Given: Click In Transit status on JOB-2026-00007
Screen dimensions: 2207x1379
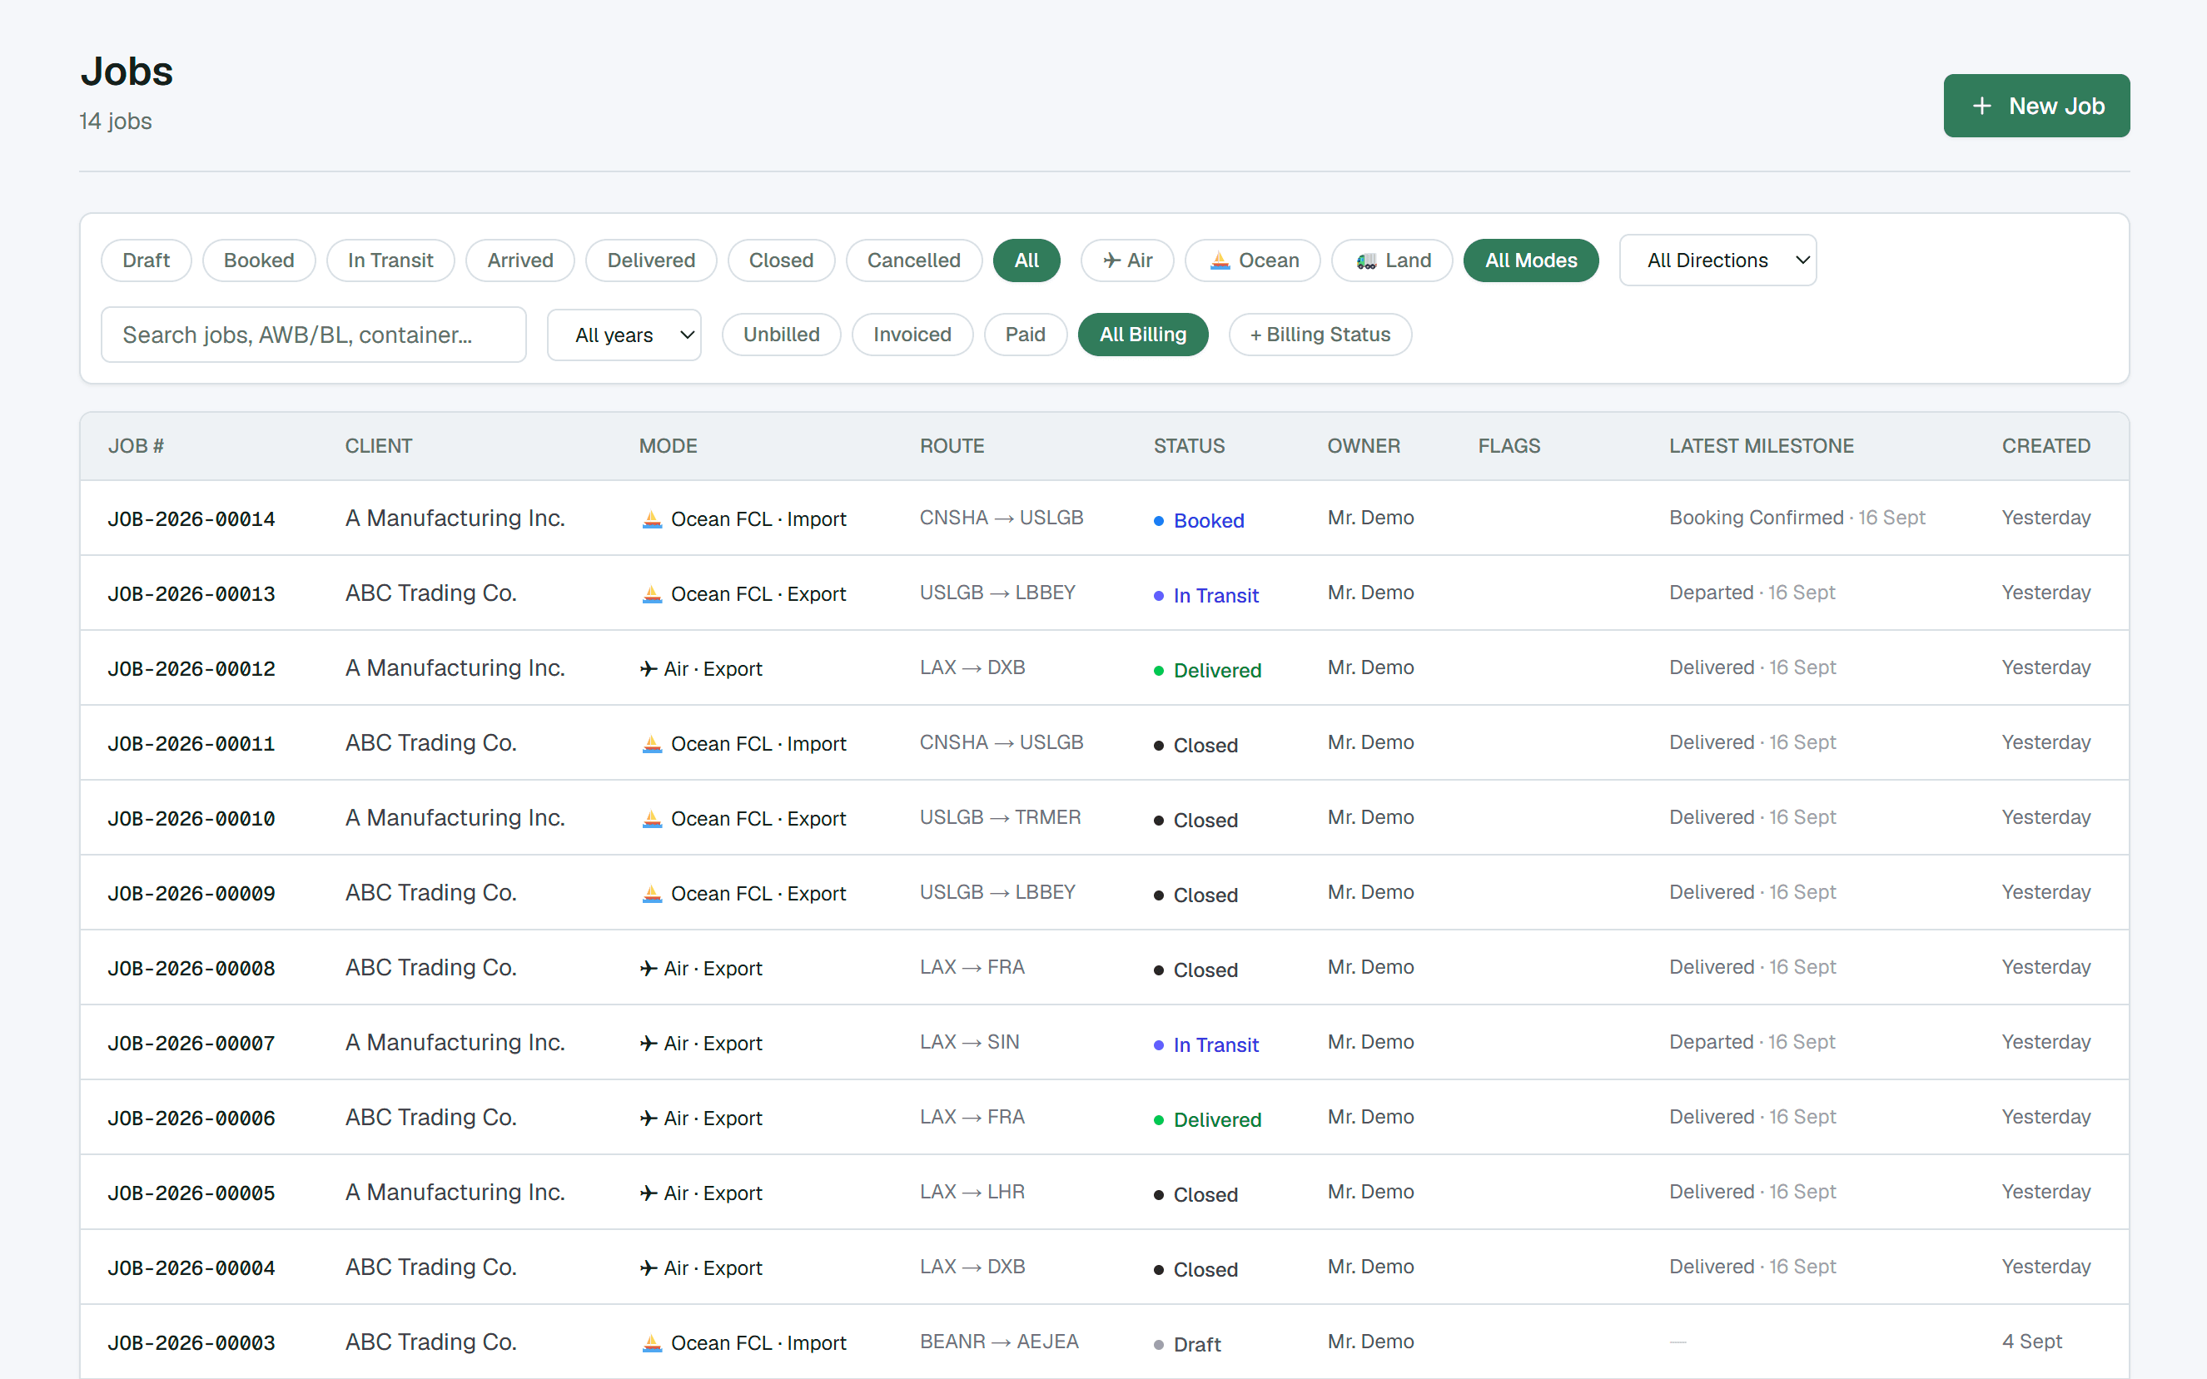Looking at the screenshot, I should (x=1206, y=1044).
